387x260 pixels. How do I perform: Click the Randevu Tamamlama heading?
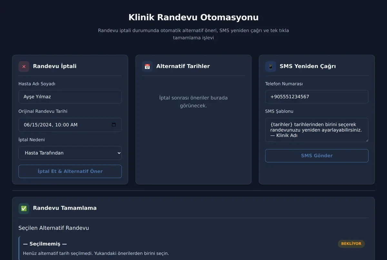pyautogui.click(x=64, y=208)
